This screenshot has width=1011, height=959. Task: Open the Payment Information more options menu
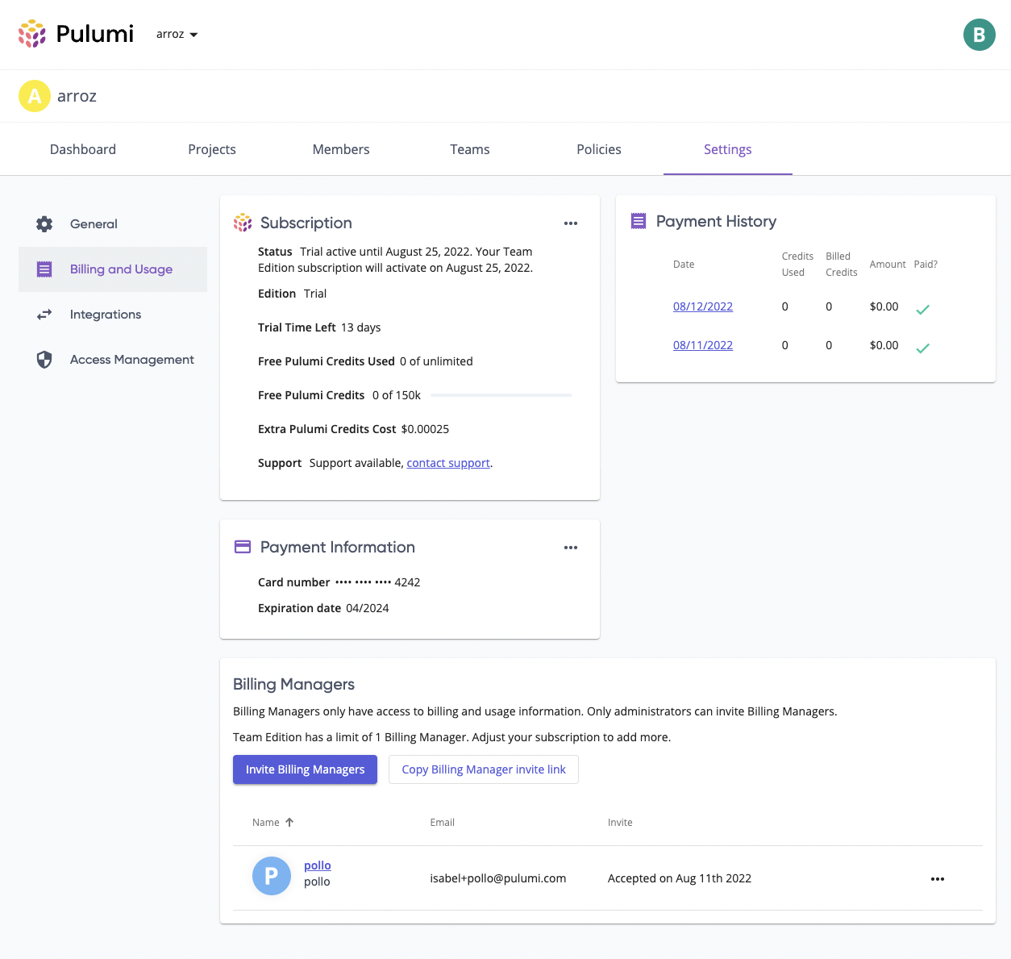click(571, 548)
